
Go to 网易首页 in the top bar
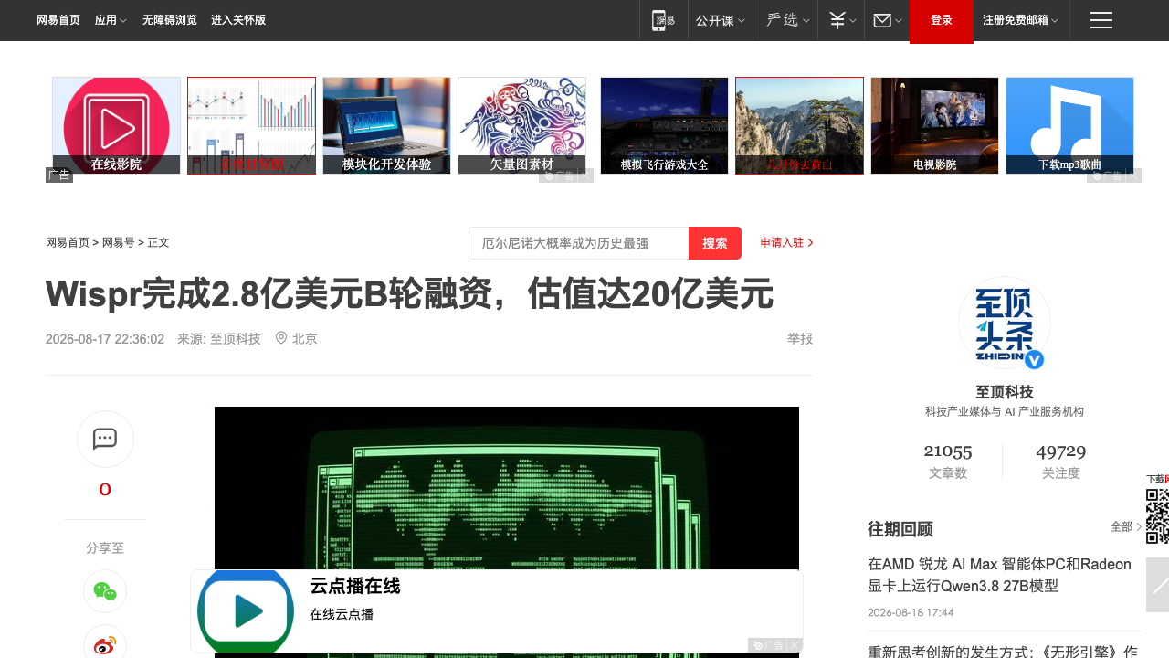click(58, 20)
